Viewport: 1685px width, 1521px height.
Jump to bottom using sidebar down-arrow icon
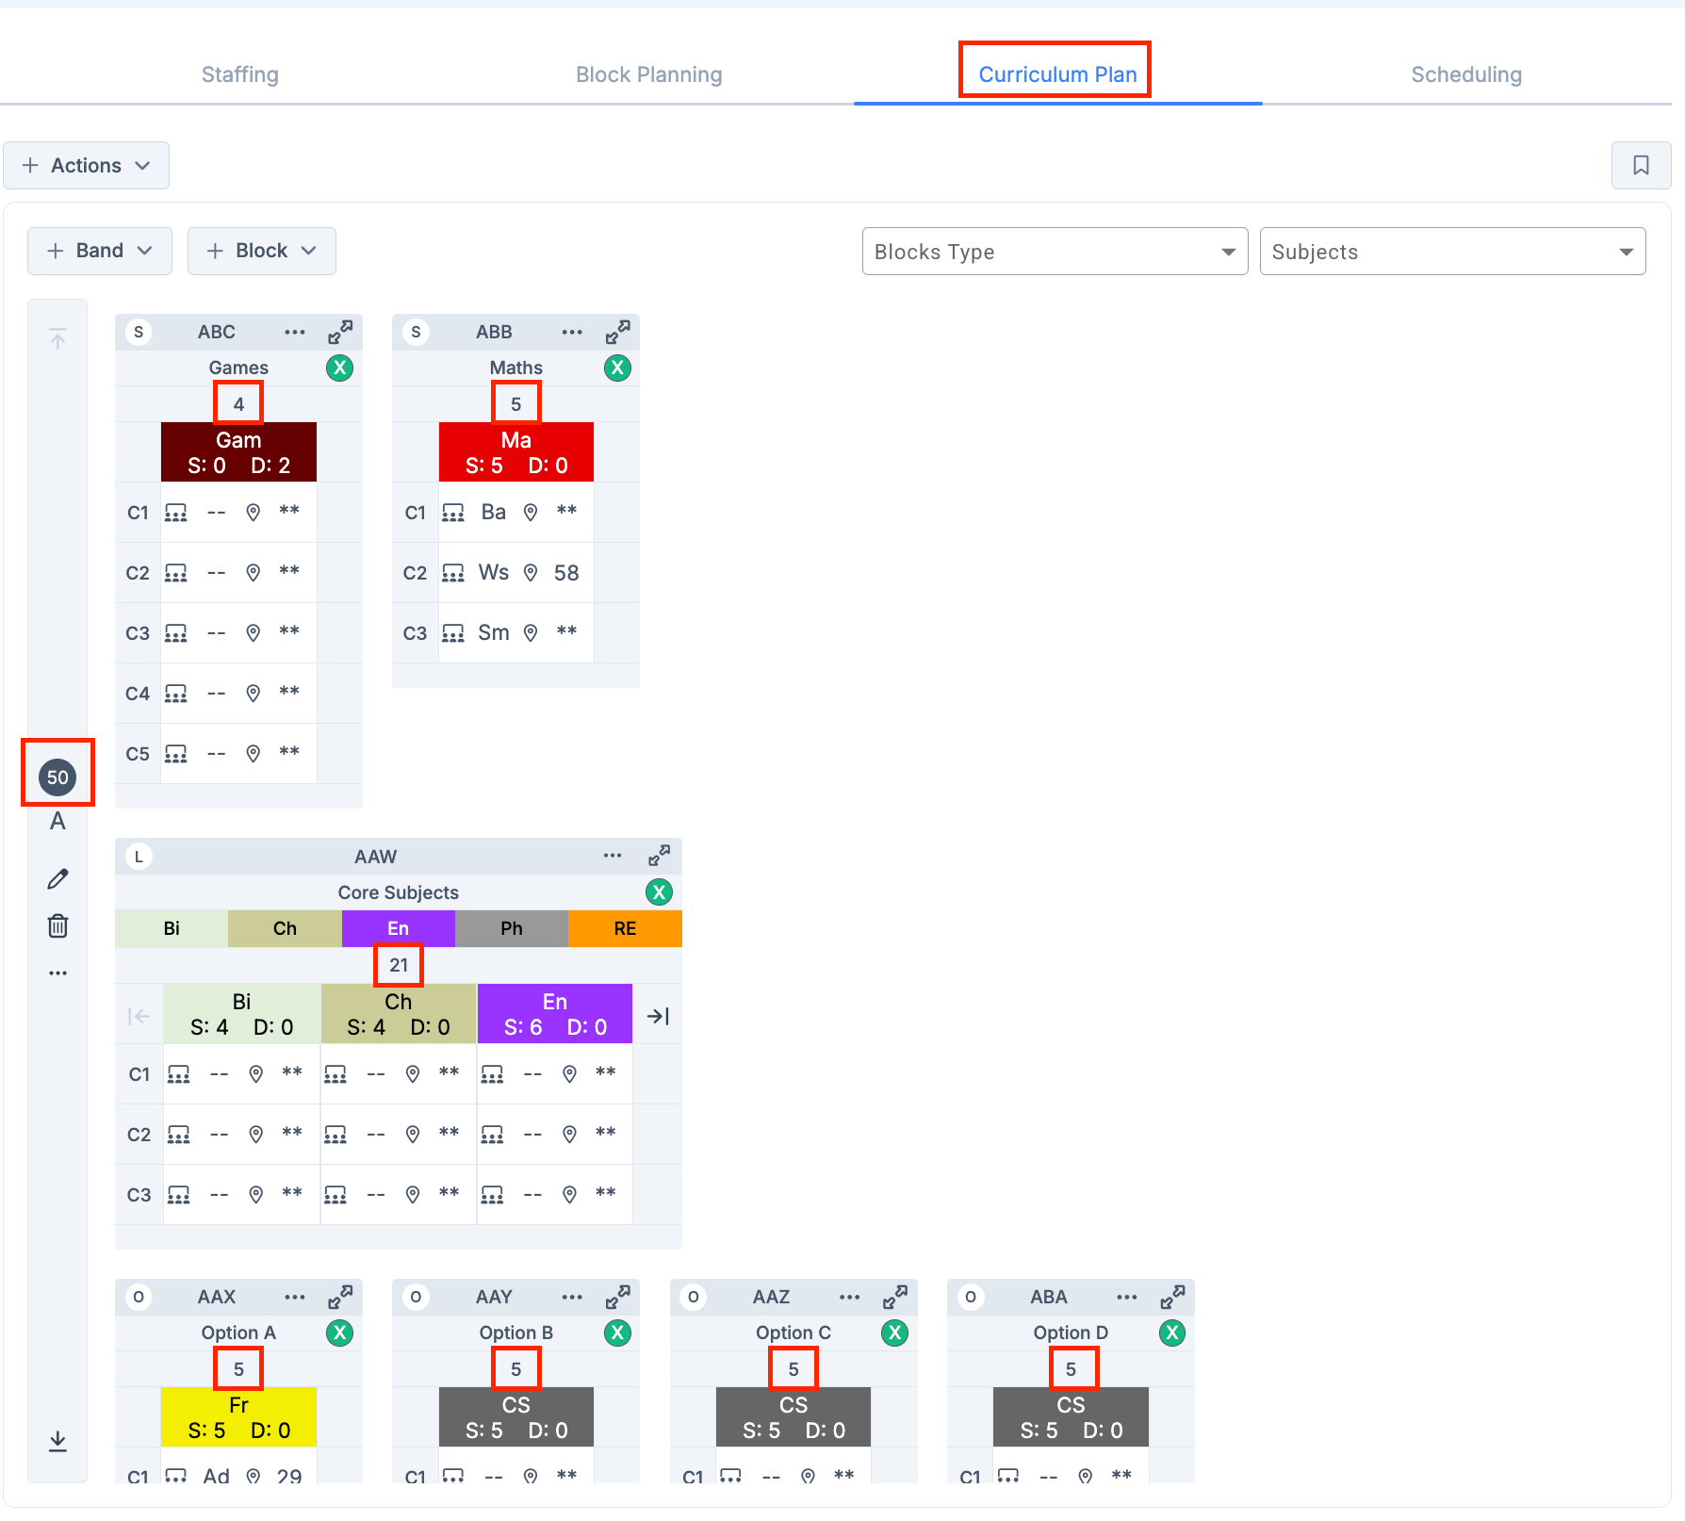57,1441
